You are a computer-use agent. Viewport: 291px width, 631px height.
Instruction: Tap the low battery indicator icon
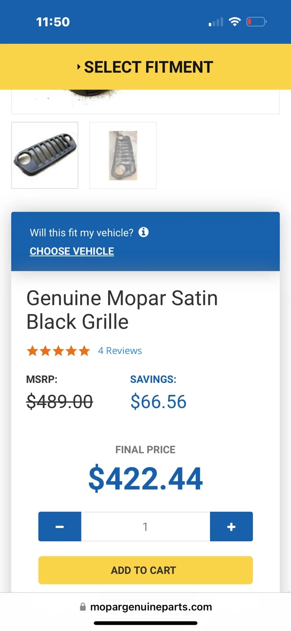tap(256, 21)
